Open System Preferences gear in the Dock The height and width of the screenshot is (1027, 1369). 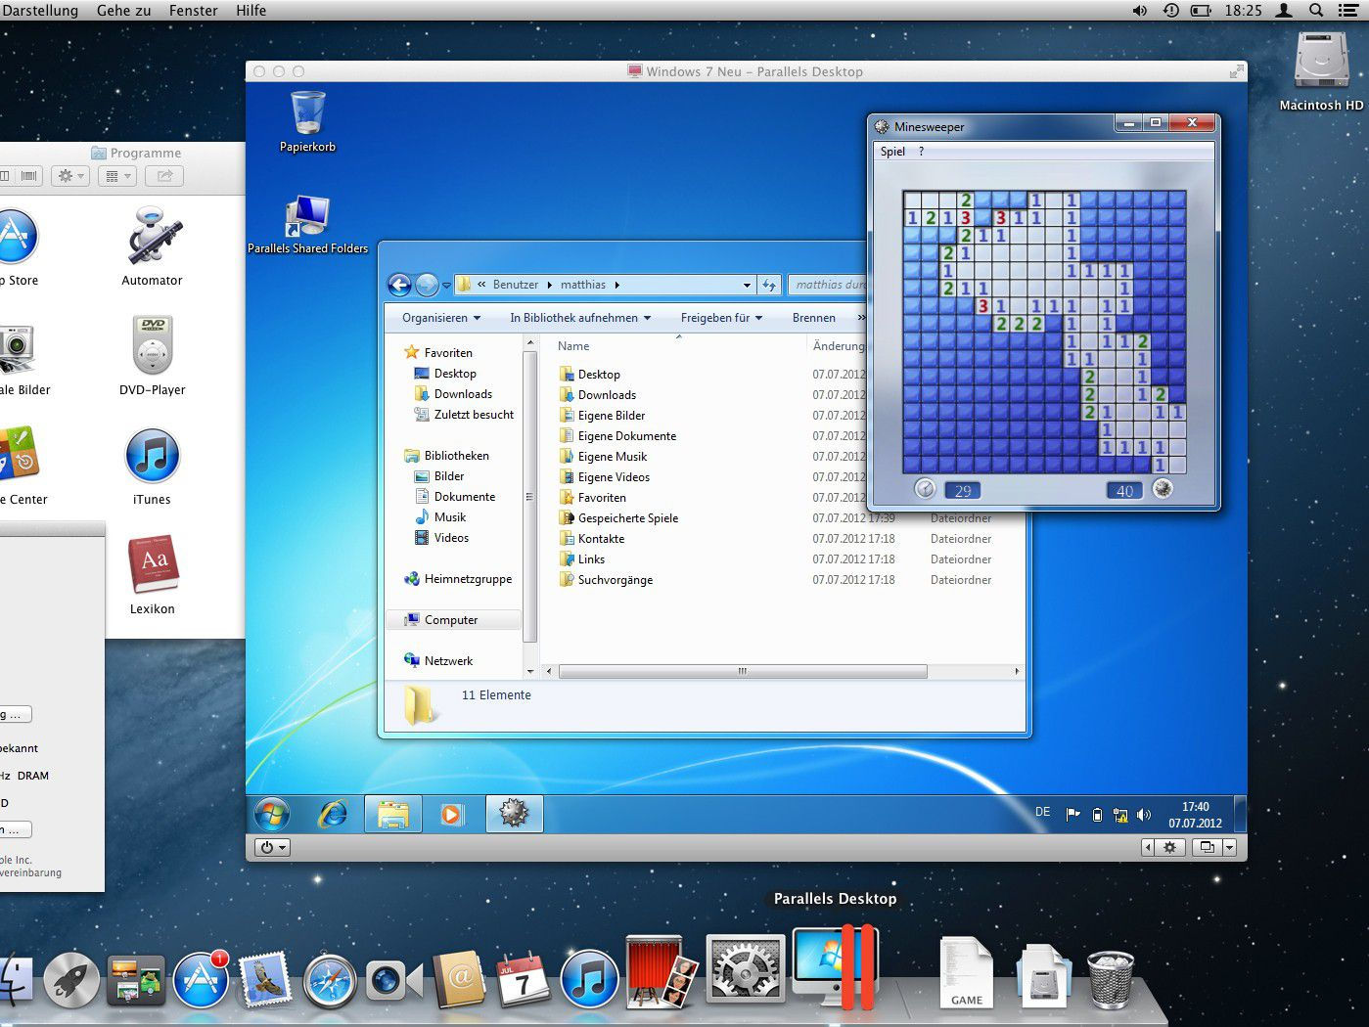coord(746,969)
